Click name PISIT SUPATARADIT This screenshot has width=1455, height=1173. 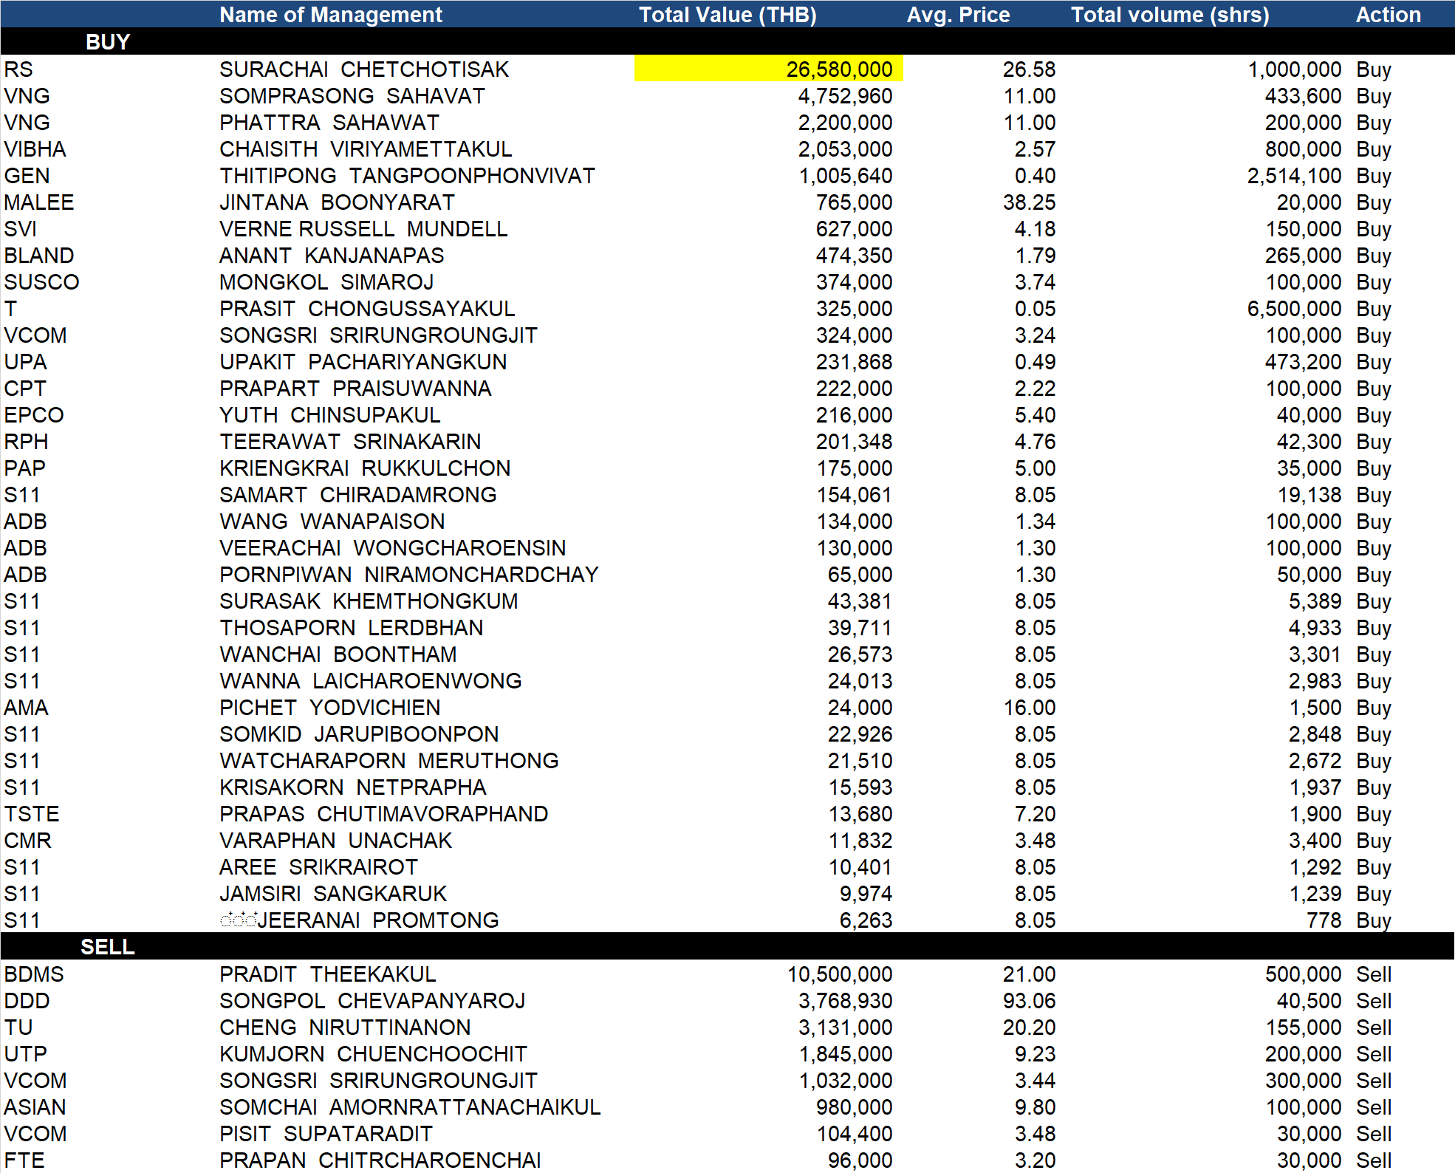[x=326, y=1134]
